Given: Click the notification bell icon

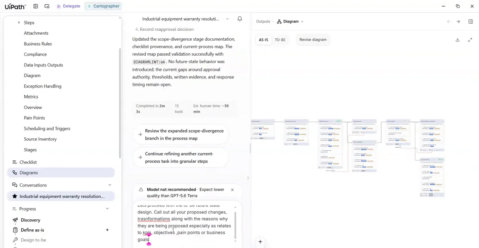Looking at the screenshot, I should point(240,19).
